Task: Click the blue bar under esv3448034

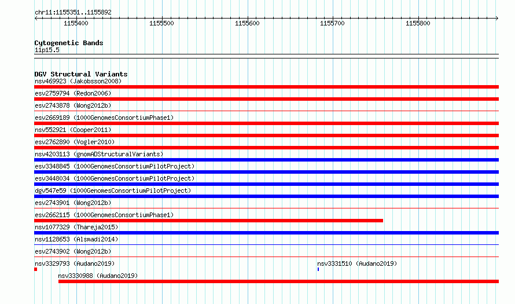Action: [x=266, y=184]
